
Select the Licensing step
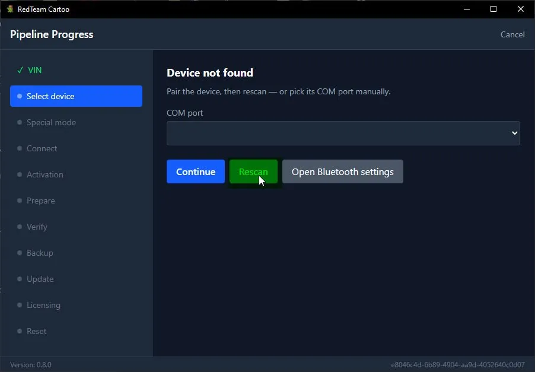pos(76,305)
